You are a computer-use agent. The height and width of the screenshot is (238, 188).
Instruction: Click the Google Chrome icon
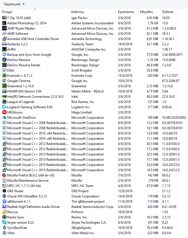(x=4, y=81)
